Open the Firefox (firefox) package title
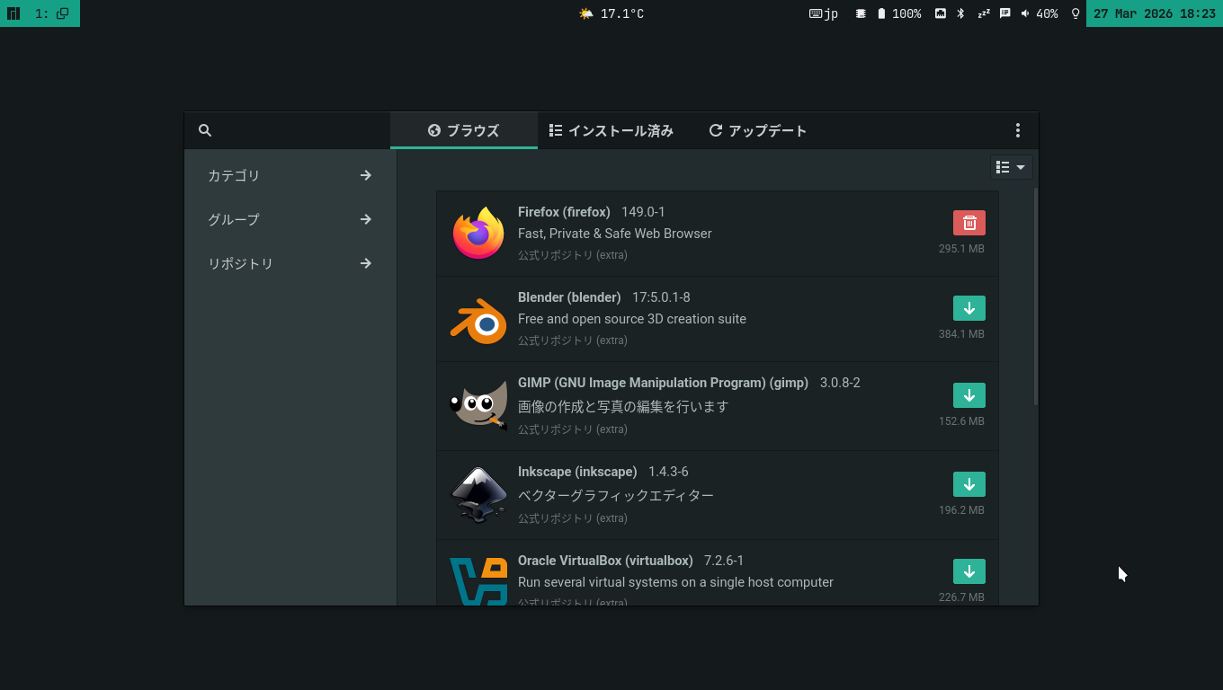The height and width of the screenshot is (690, 1223). point(564,212)
